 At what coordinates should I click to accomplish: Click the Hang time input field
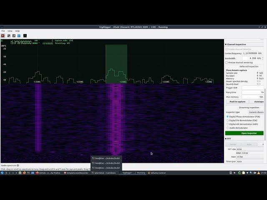(x=253, y=92)
